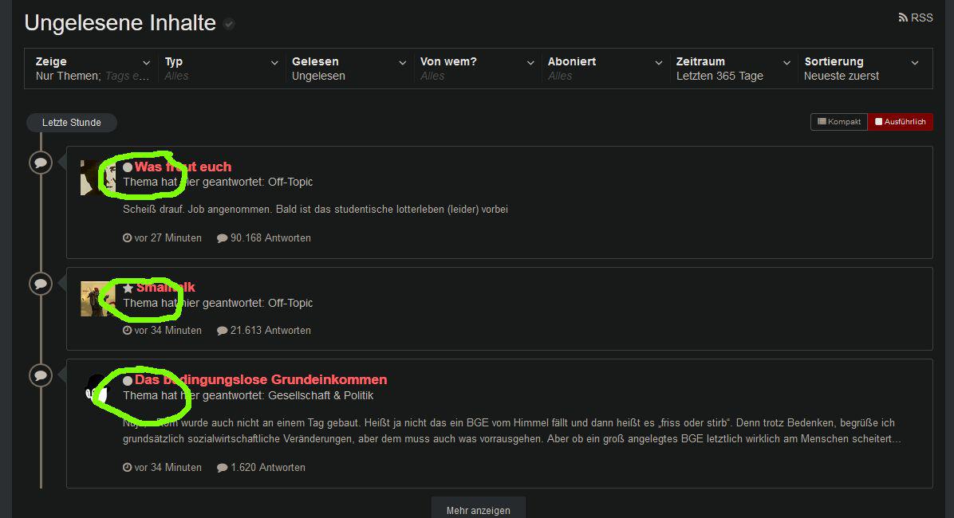Click the unread dot before Was freut euch
Image resolution: width=954 pixels, height=518 pixels.
[x=127, y=167]
